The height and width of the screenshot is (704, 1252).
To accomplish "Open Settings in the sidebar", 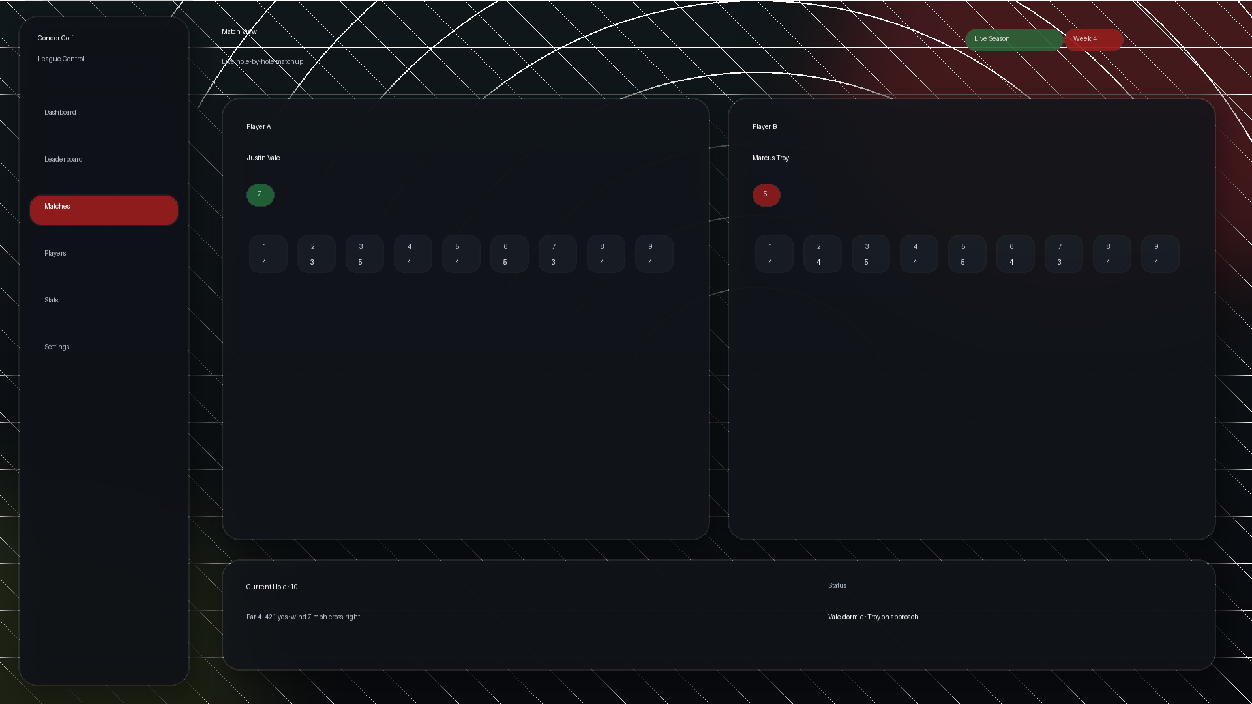I will coord(104,351).
